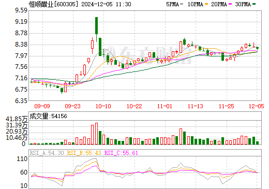This screenshot has height=189, width=269.
Task: Click the 09-23 date label
Action: point(72,106)
